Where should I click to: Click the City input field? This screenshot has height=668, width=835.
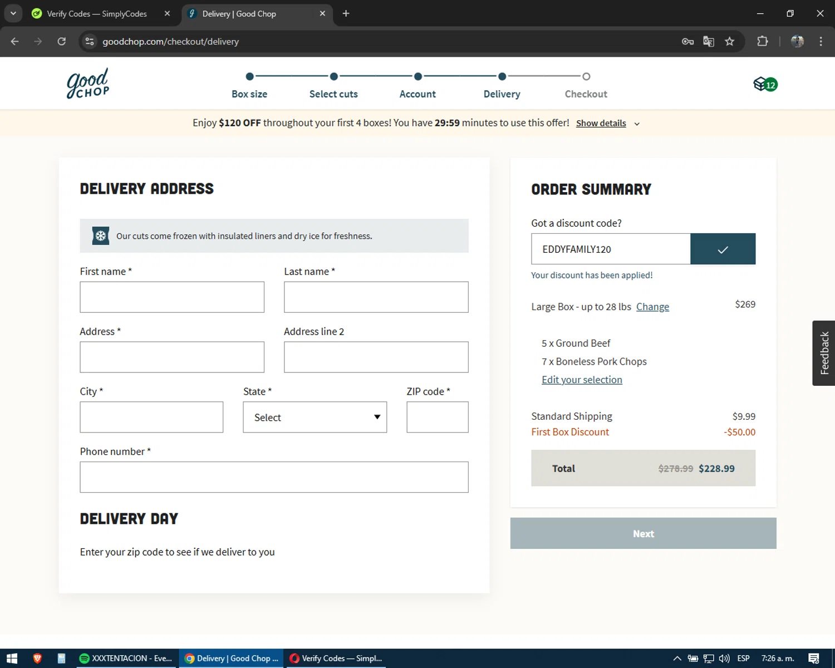click(151, 417)
